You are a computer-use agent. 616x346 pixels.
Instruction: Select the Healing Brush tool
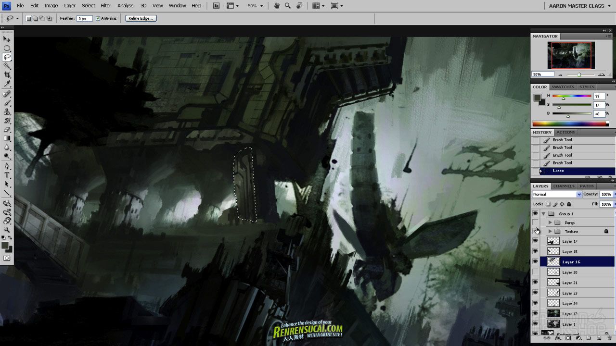[7, 94]
